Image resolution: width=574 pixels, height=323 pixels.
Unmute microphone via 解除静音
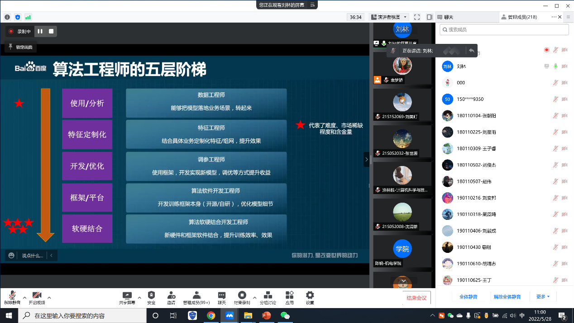tap(12, 297)
